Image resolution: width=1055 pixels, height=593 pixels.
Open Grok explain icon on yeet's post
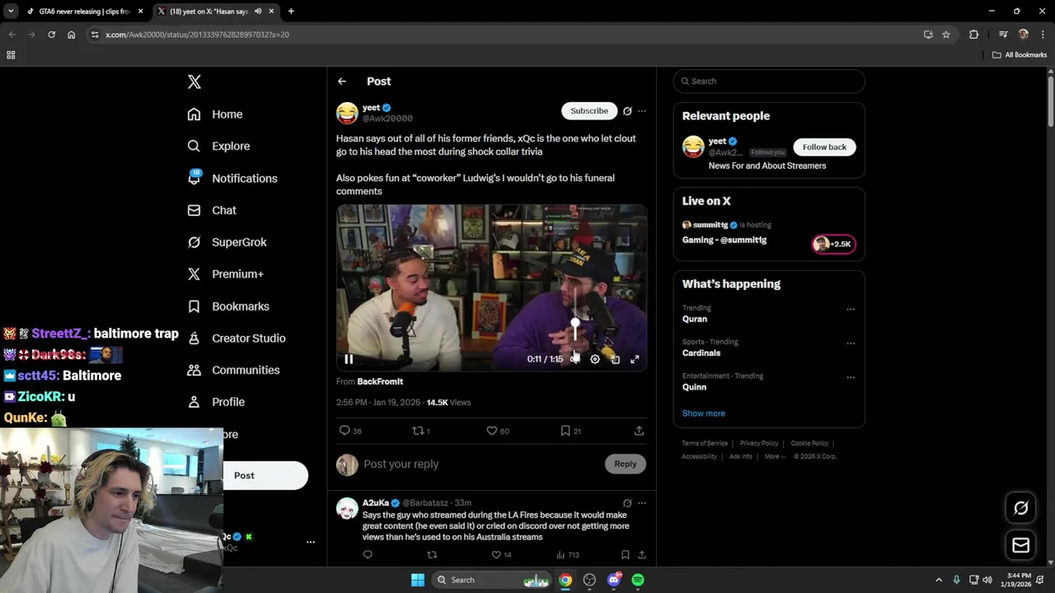coord(627,110)
